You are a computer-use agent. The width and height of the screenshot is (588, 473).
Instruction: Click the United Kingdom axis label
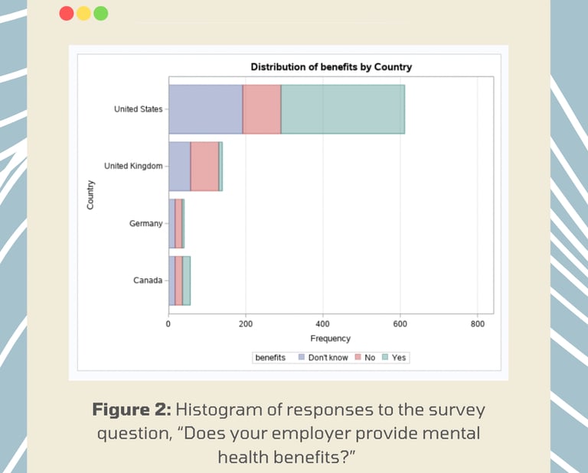point(133,167)
